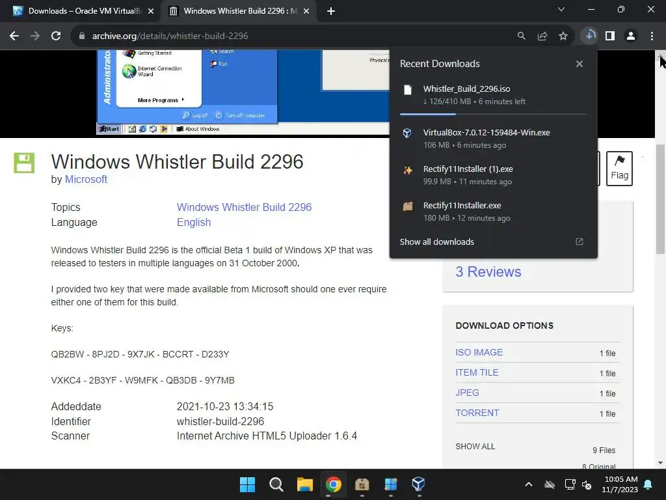
Task: Download the ISO IMAGE option
Action: [x=479, y=352]
